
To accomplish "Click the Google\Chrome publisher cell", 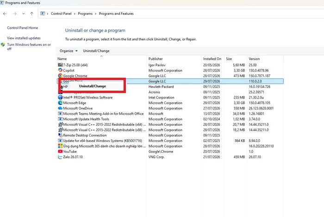I will pos(161,151).
